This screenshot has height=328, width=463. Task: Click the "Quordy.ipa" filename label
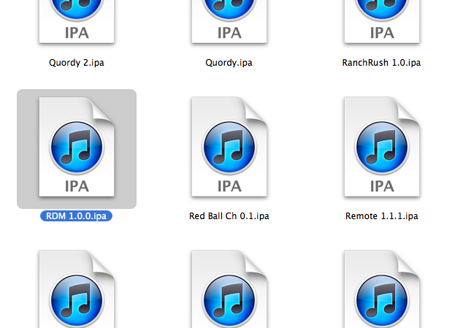click(229, 63)
